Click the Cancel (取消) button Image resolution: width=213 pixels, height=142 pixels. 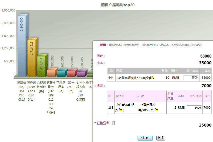[x=160, y=138]
